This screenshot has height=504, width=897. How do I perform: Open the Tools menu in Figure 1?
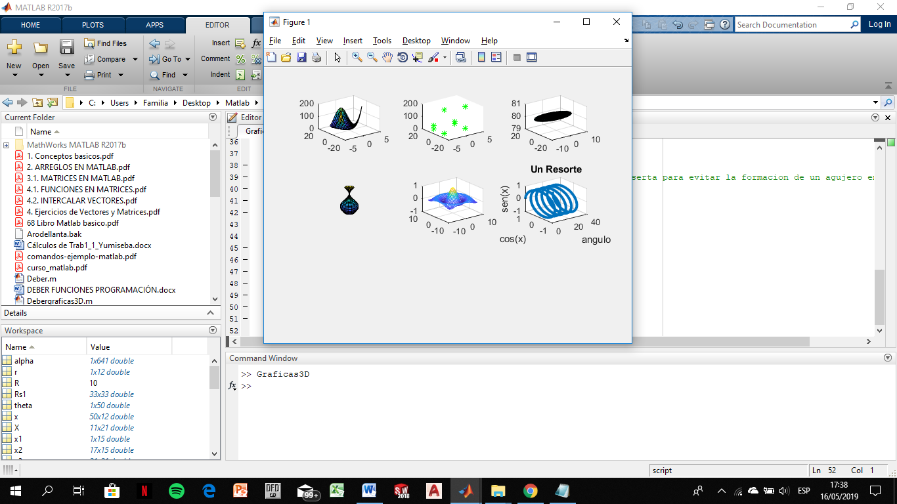[382, 40]
